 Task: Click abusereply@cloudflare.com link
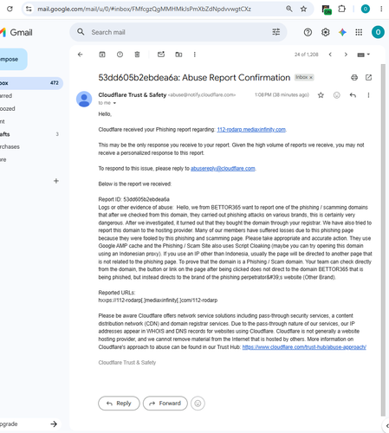223,168
